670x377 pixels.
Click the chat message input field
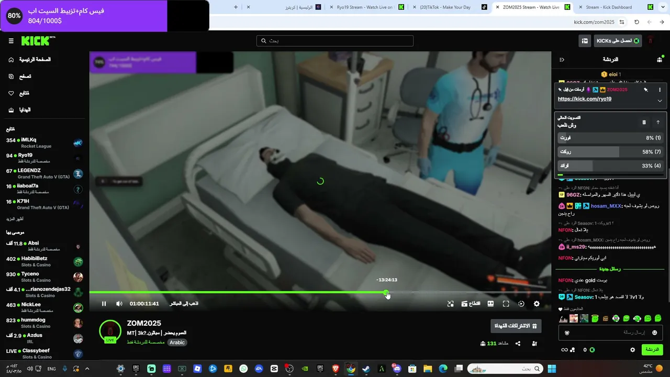(610, 332)
